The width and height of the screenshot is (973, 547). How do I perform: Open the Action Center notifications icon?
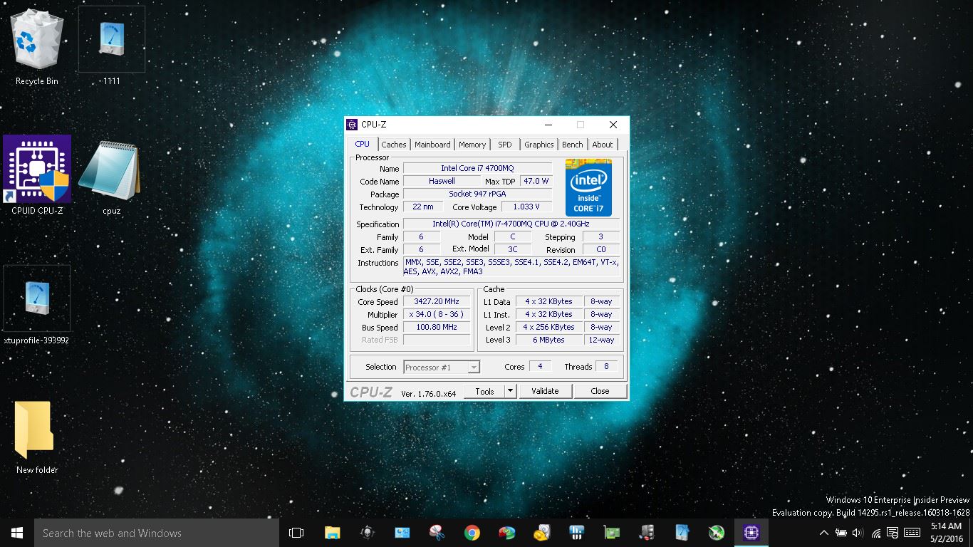[x=893, y=533]
